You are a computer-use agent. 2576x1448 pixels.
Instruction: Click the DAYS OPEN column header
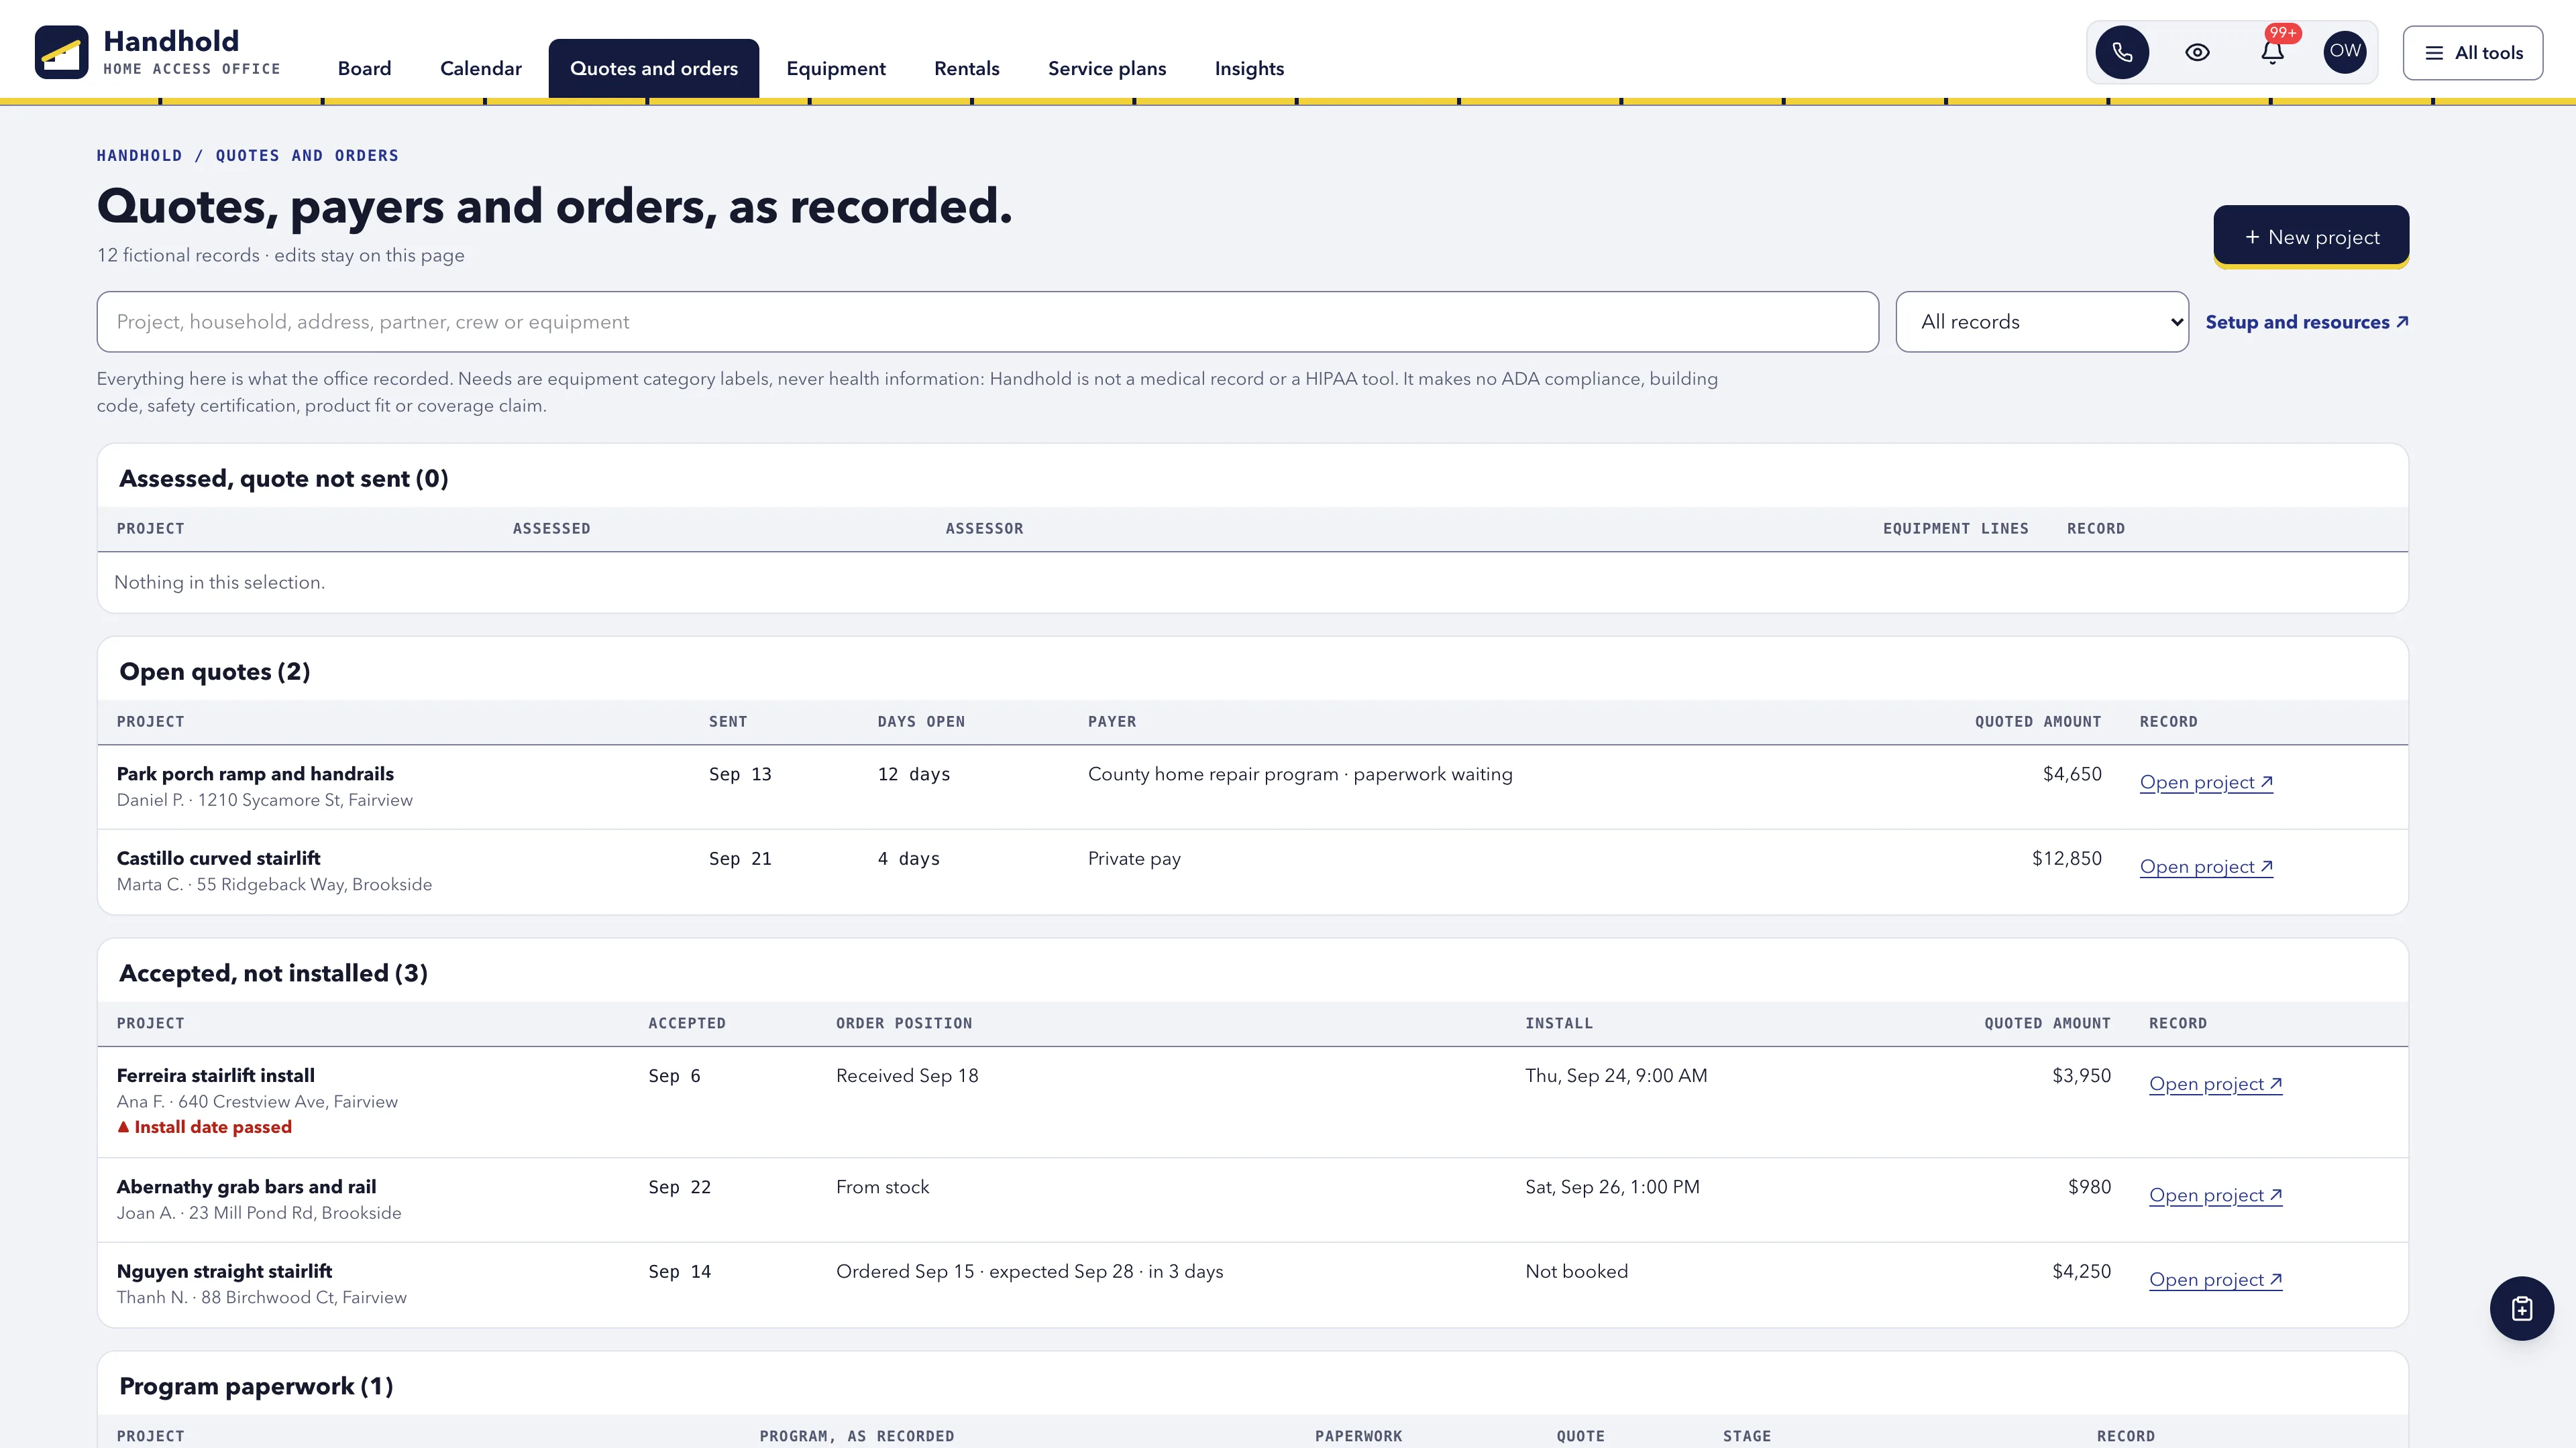tap(921, 721)
